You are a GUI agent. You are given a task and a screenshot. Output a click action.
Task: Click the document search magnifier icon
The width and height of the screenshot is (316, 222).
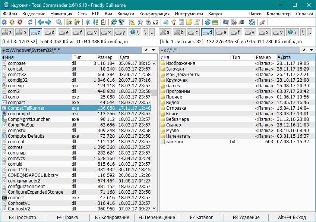point(140,22)
